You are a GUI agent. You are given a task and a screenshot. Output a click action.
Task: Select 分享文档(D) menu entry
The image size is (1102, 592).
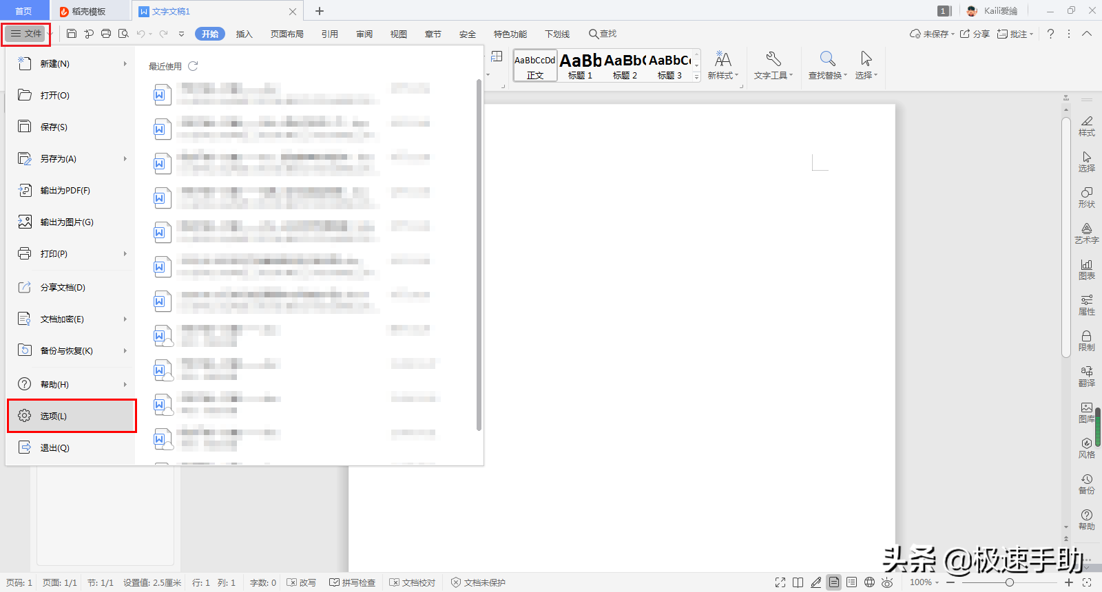[x=70, y=287]
